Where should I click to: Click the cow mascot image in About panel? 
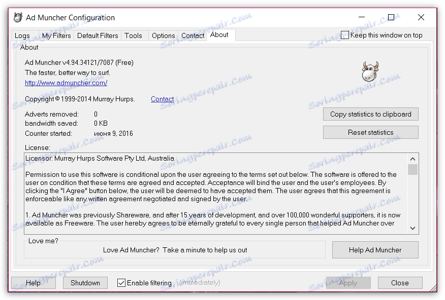click(x=370, y=71)
